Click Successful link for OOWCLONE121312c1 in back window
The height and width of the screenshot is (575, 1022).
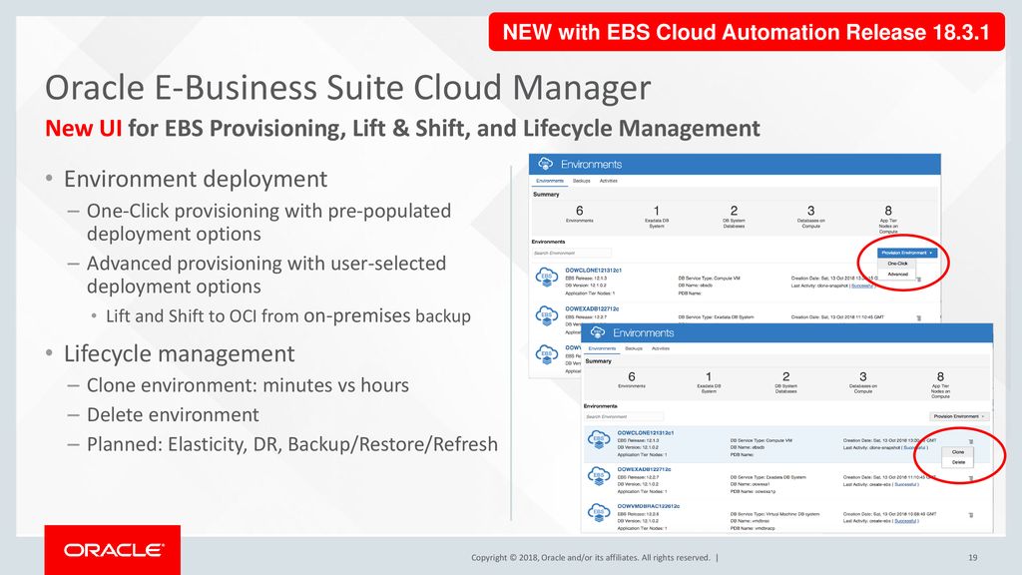(x=861, y=286)
